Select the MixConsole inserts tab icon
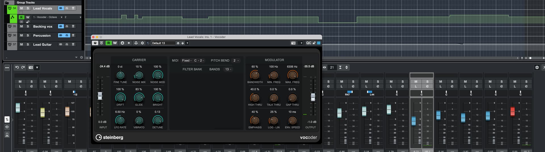This screenshot has height=152, width=545. (x=7, y=127)
